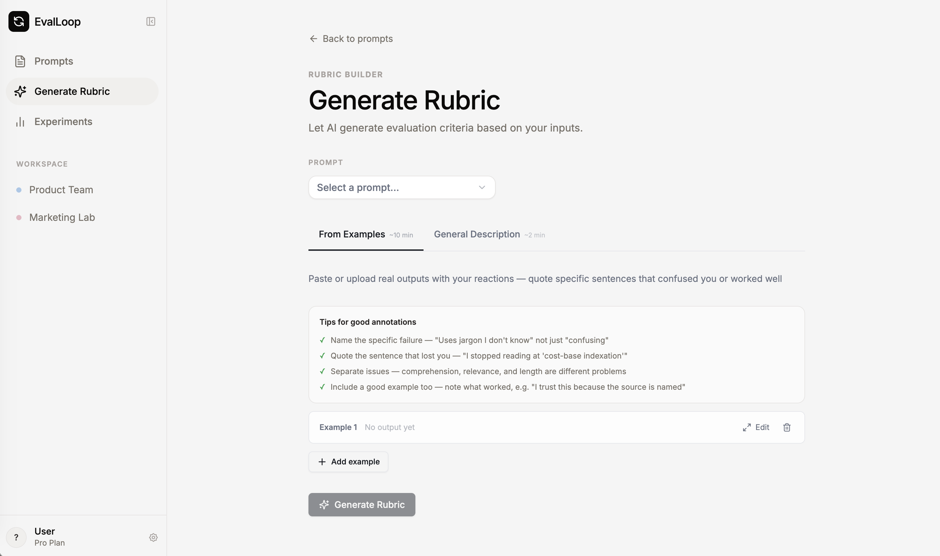Click the Generate Rubric sparkle icon in sidebar
Screen dimensions: 940x556
(x=20, y=91)
